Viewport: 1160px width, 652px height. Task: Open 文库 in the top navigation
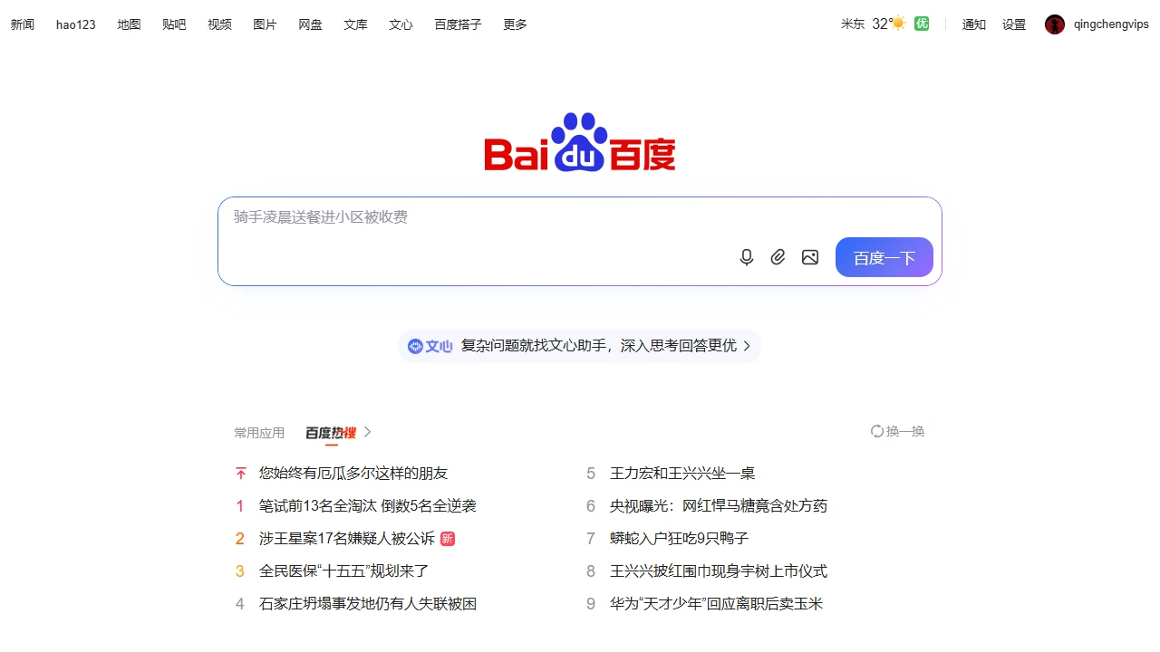(355, 24)
